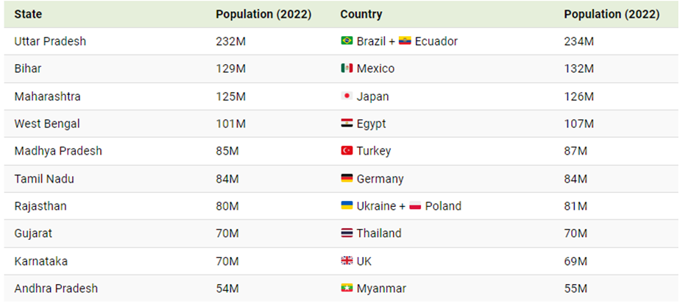
Task: Click the Myanmar flag icon
Action: point(347,289)
